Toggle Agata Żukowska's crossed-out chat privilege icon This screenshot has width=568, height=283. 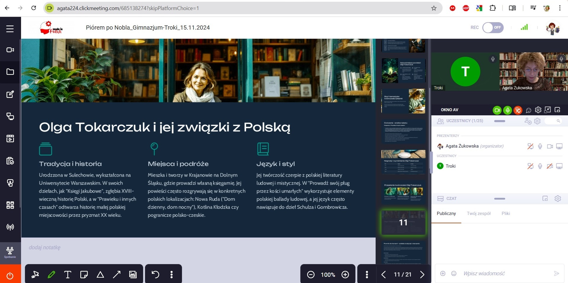pos(530,146)
